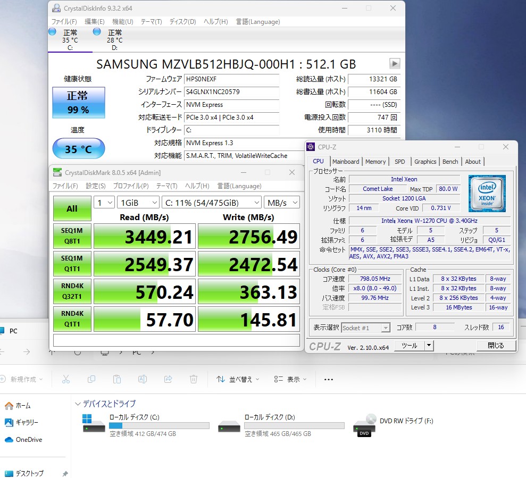Open the Explorer more options ellipsis
This screenshot has height=478, width=526.
[x=329, y=380]
